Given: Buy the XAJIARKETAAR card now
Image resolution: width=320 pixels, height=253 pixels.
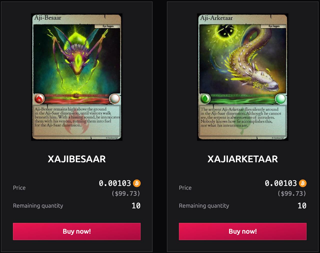Looking at the screenshot, I should (x=243, y=232).
